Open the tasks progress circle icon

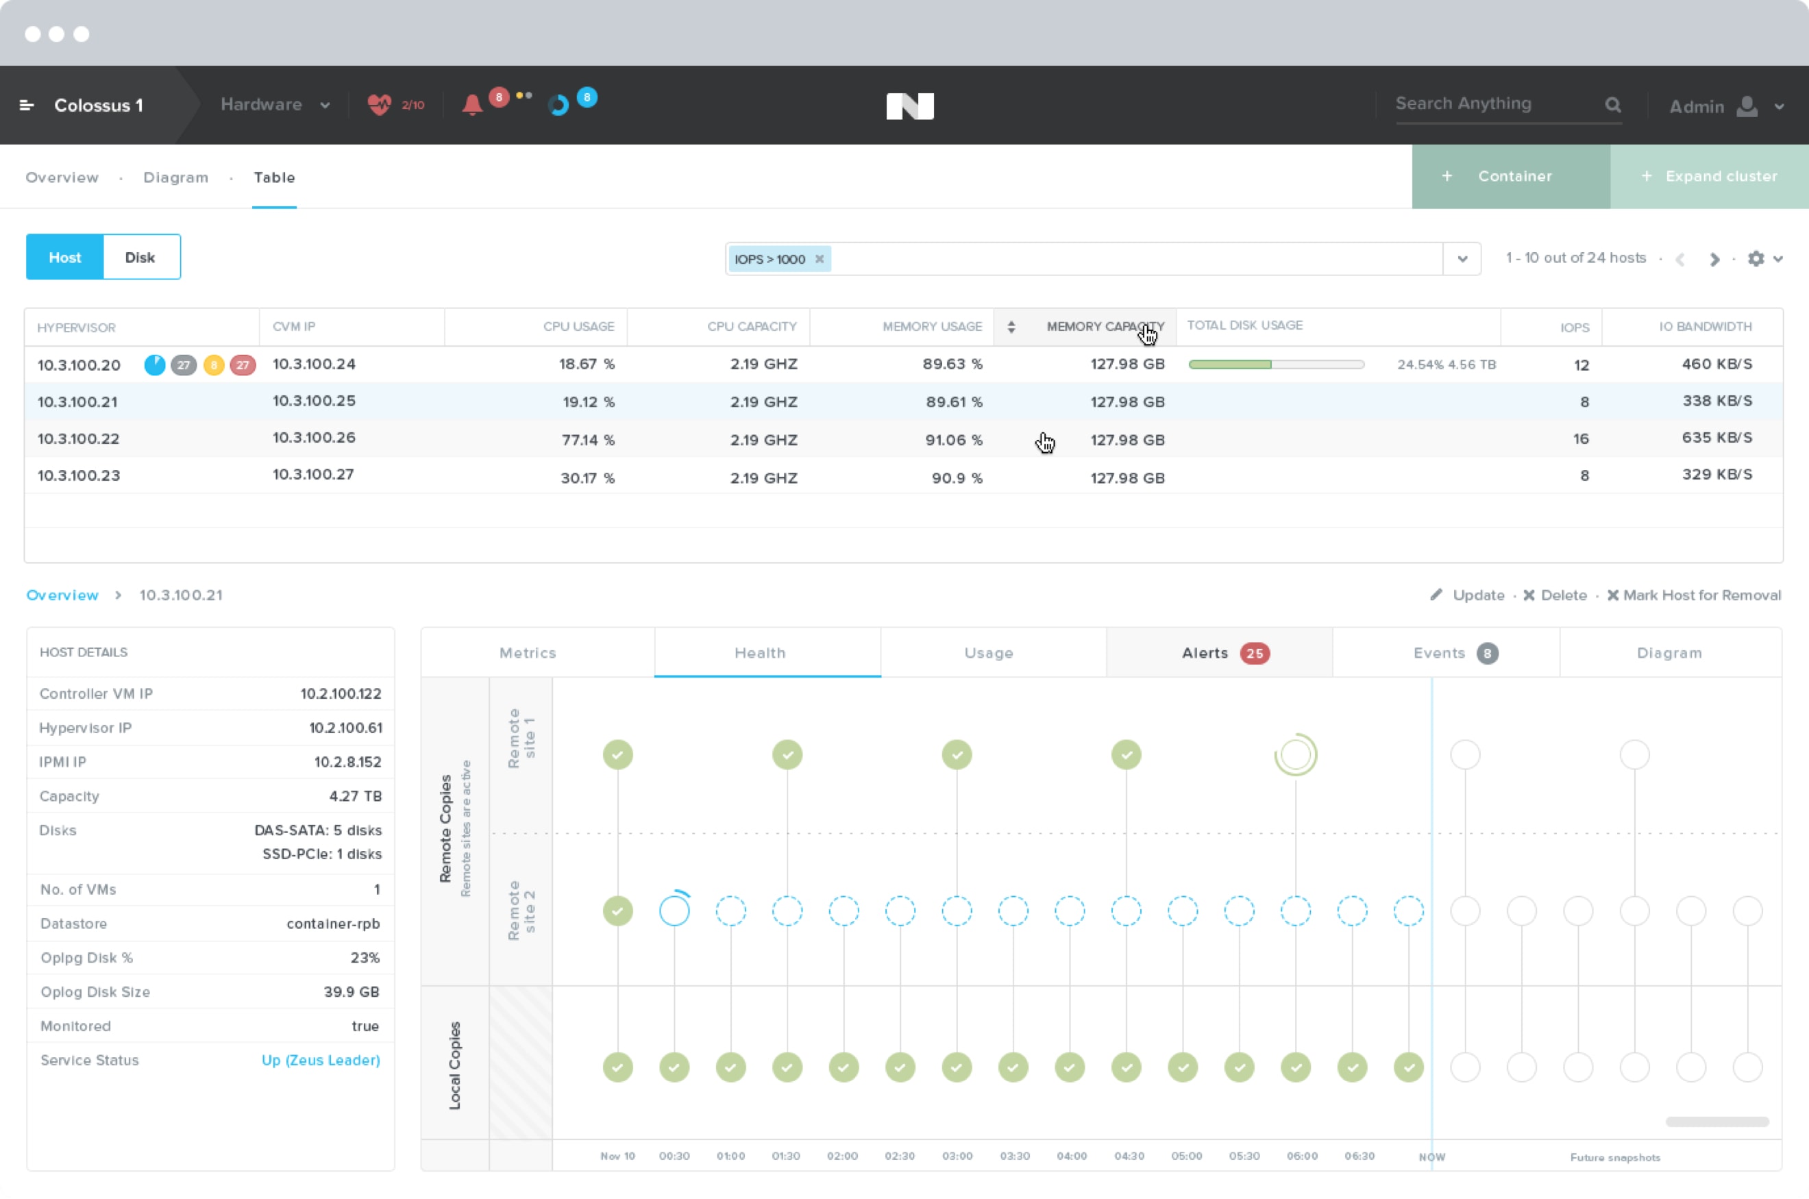click(x=559, y=105)
